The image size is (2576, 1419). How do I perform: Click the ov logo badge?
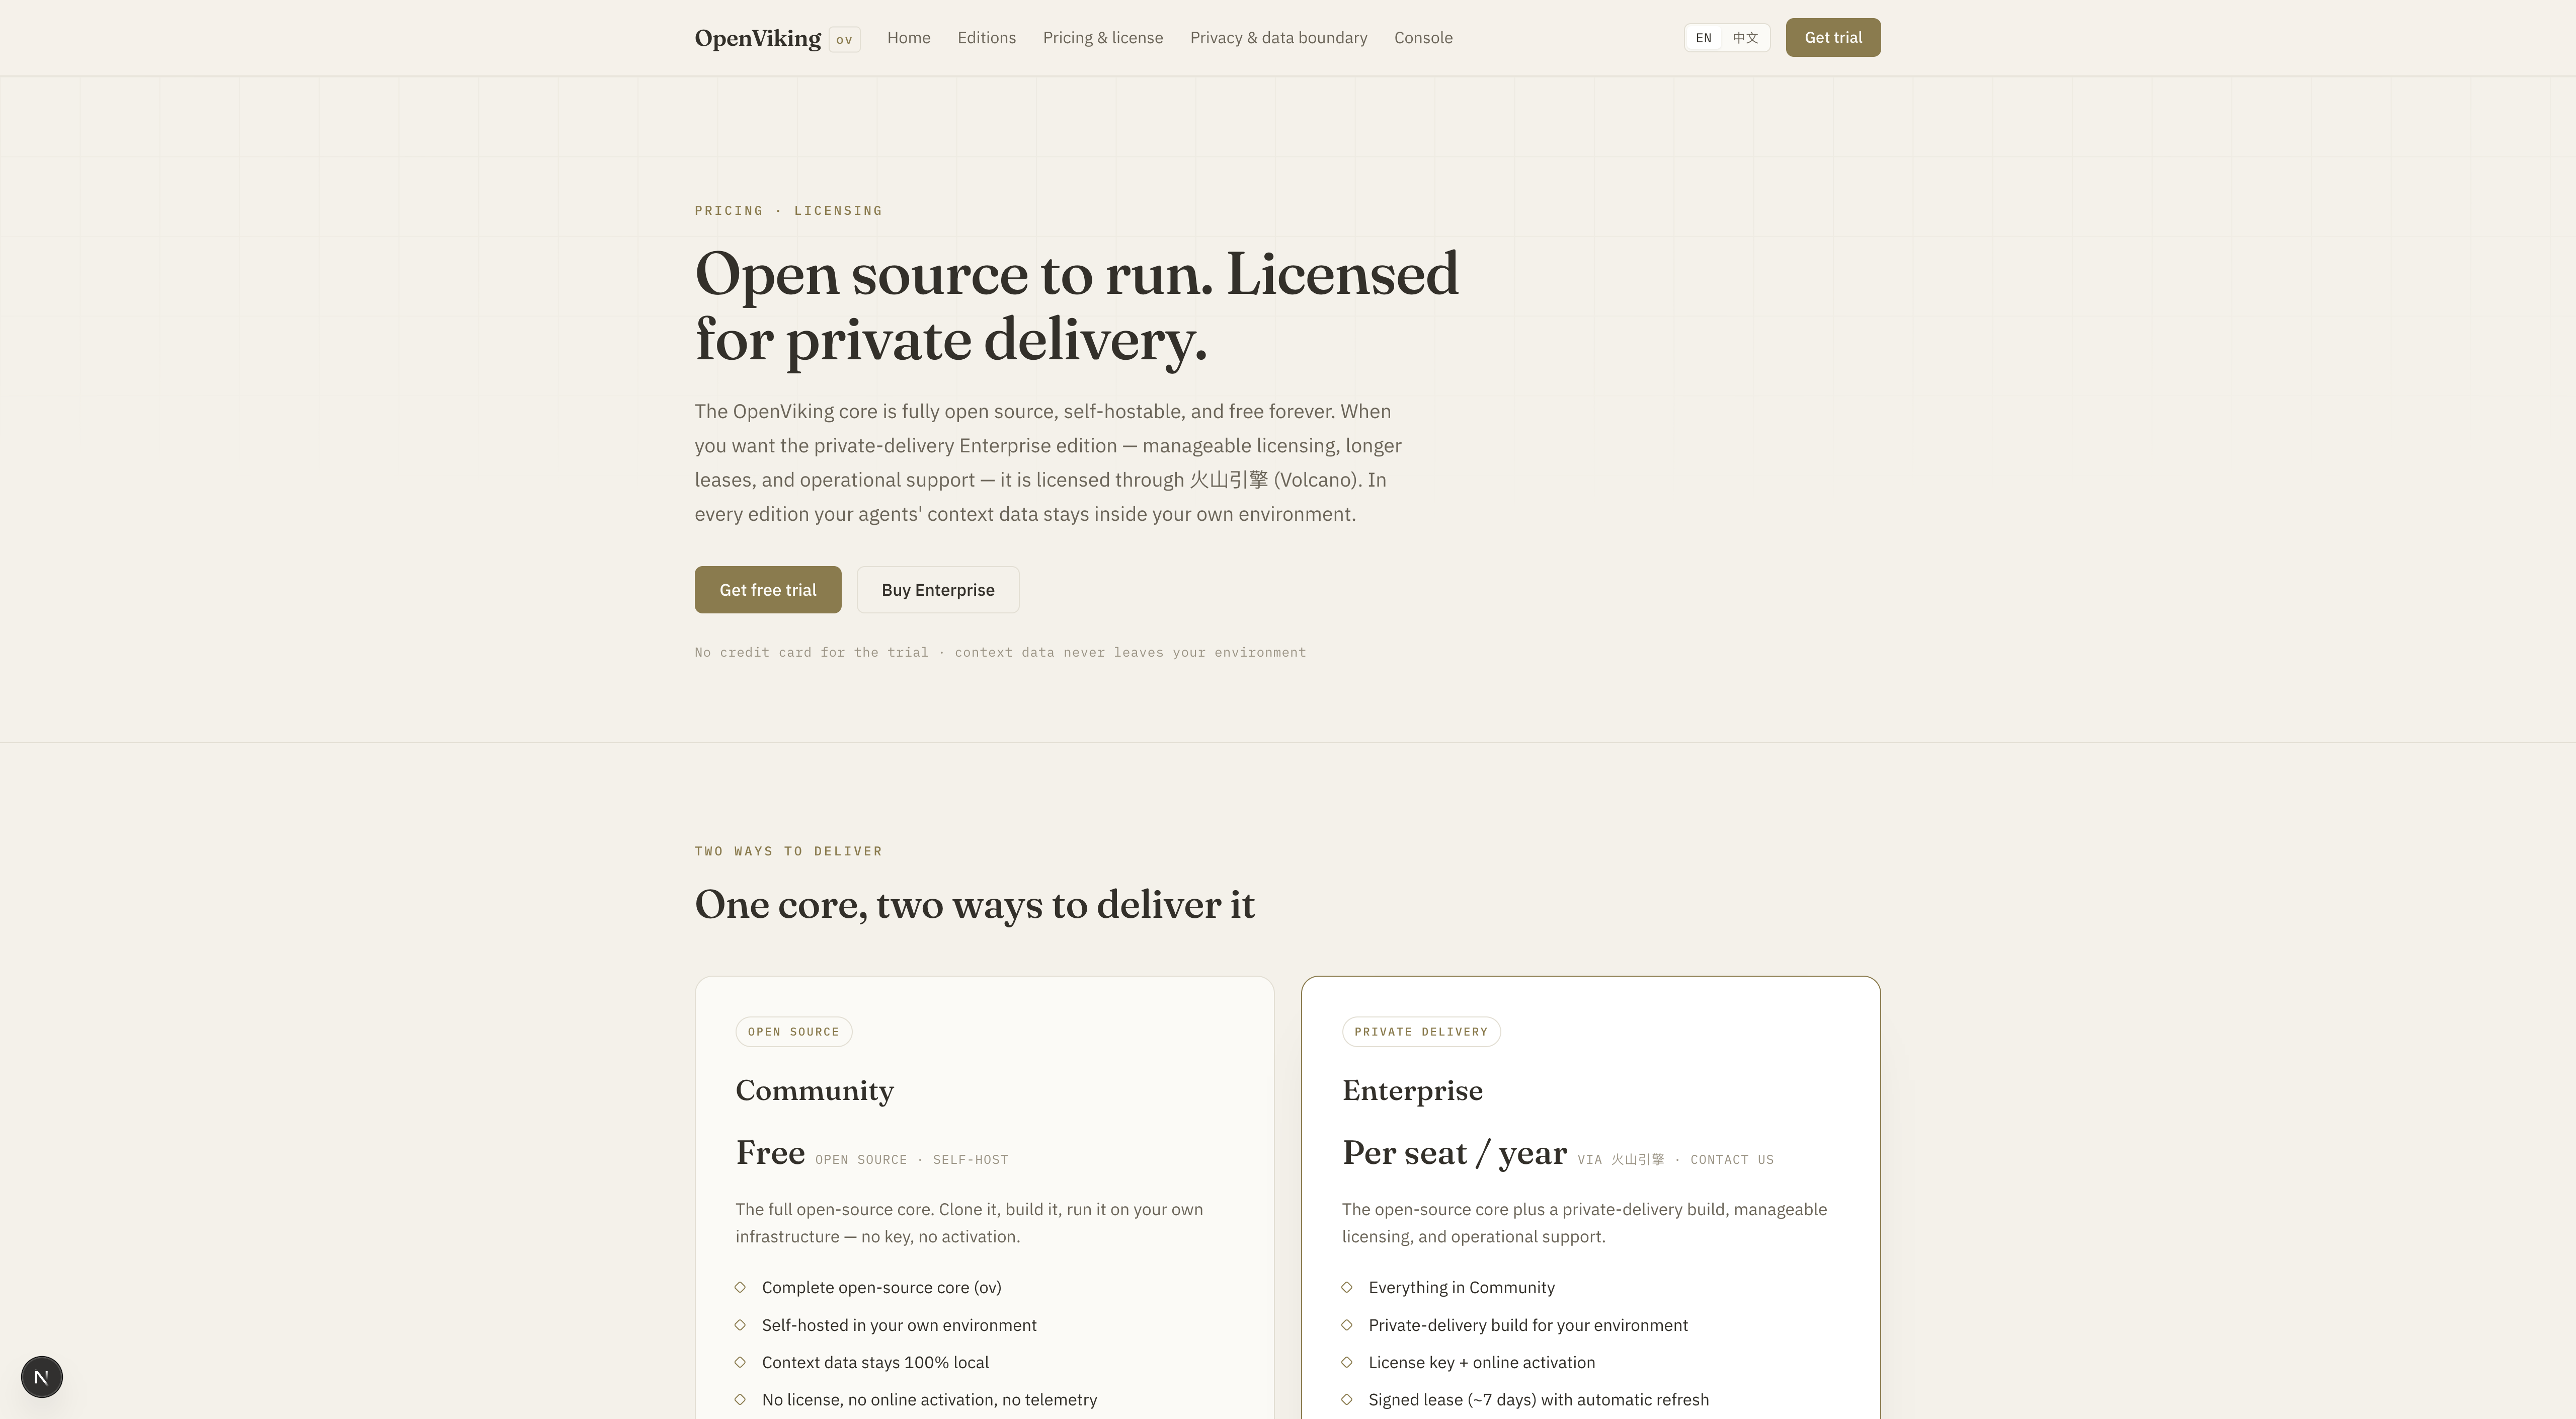pyautogui.click(x=844, y=39)
